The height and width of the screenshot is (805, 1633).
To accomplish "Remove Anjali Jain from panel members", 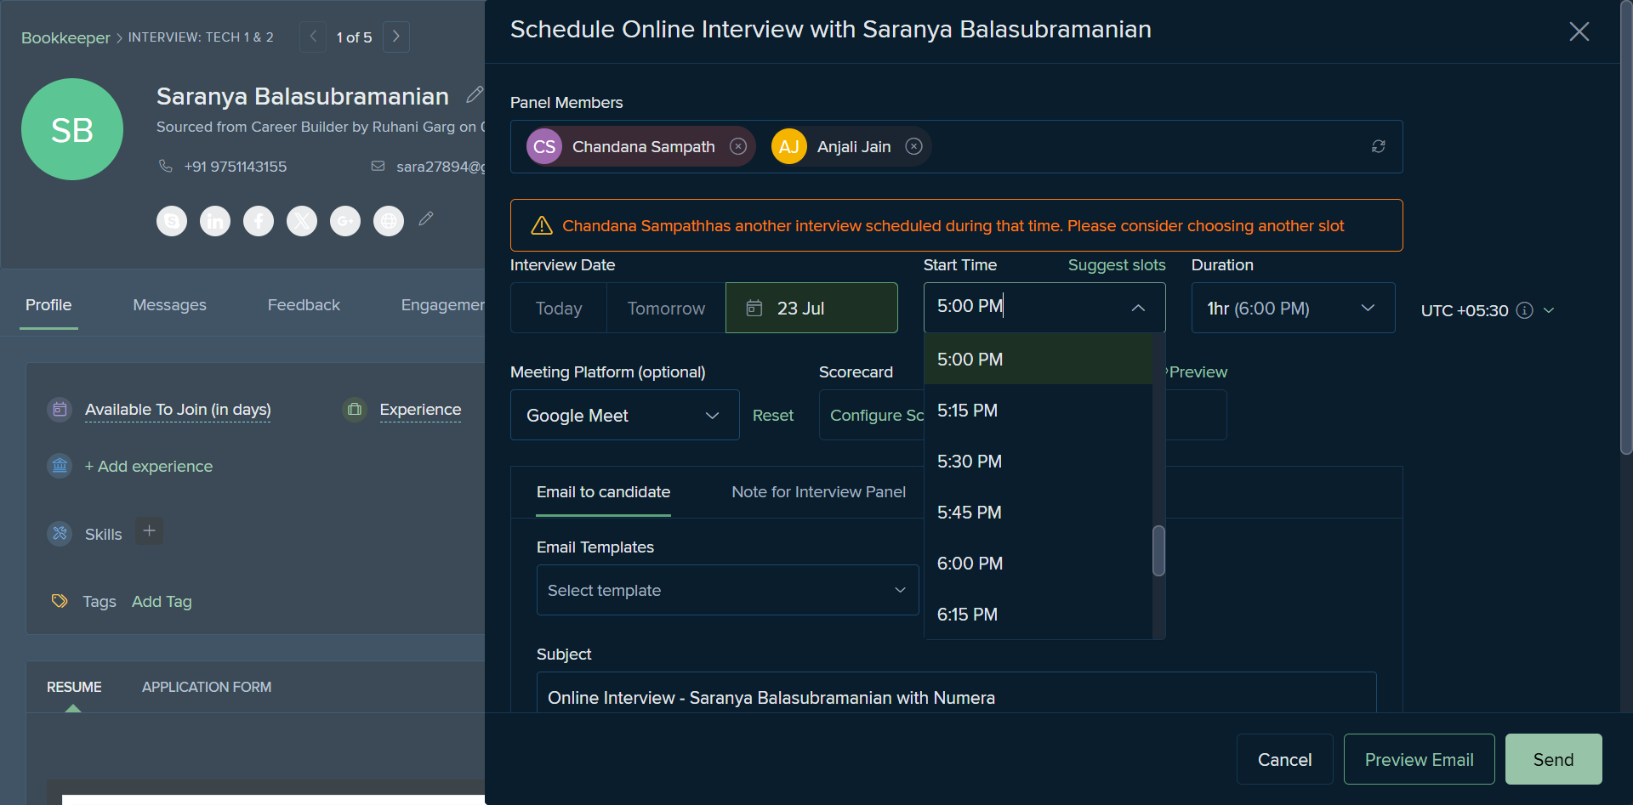I will pos(913,146).
